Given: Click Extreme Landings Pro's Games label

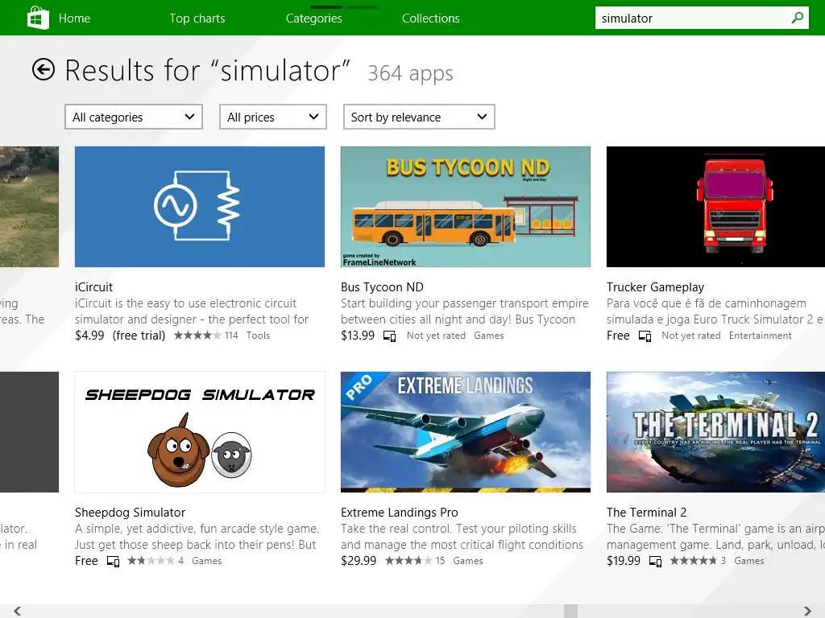Looking at the screenshot, I should pyautogui.click(x=468, y=561).
